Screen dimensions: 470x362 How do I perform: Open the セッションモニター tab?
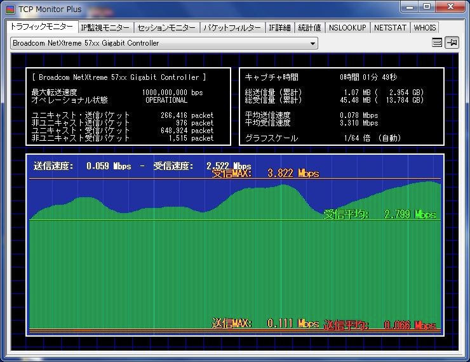(x=166, y=28)
